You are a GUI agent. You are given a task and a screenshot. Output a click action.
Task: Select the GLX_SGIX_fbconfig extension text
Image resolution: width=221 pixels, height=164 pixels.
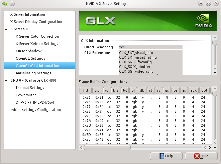point(135,62)
